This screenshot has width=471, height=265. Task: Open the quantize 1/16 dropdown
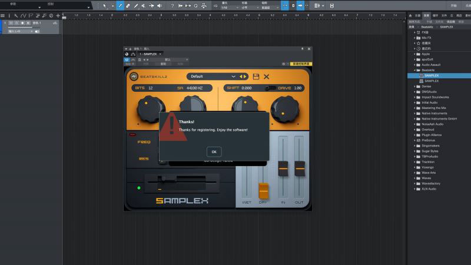pos(229,8)
